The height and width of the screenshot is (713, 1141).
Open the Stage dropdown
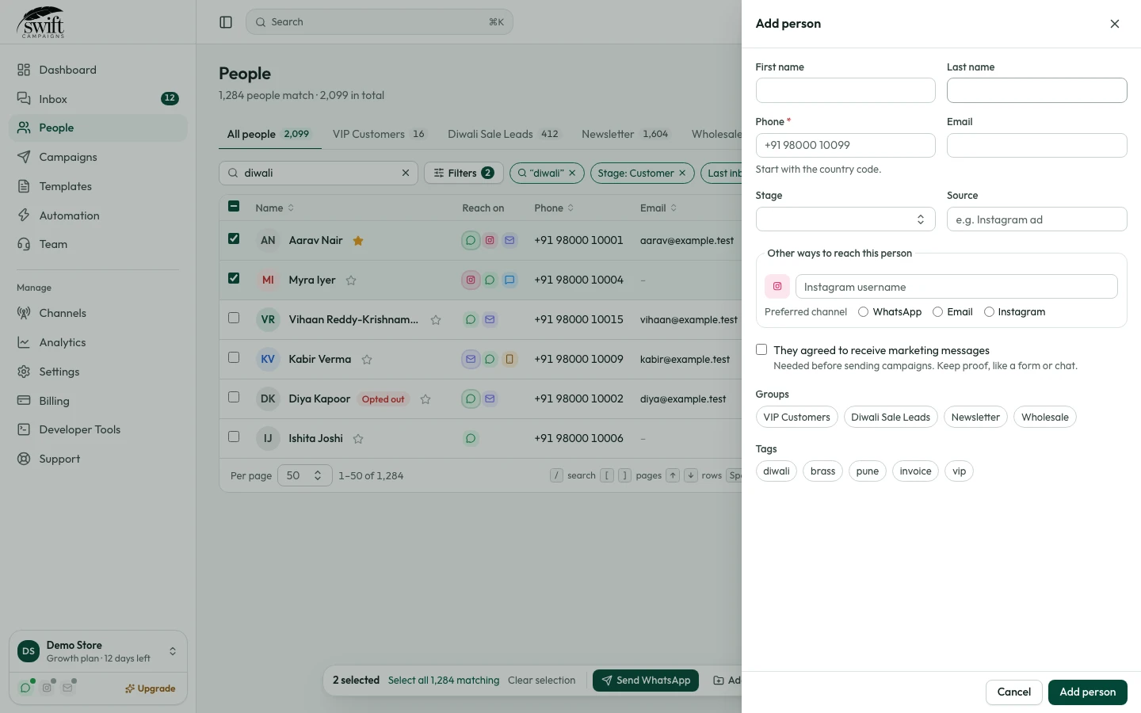[845, 219]
